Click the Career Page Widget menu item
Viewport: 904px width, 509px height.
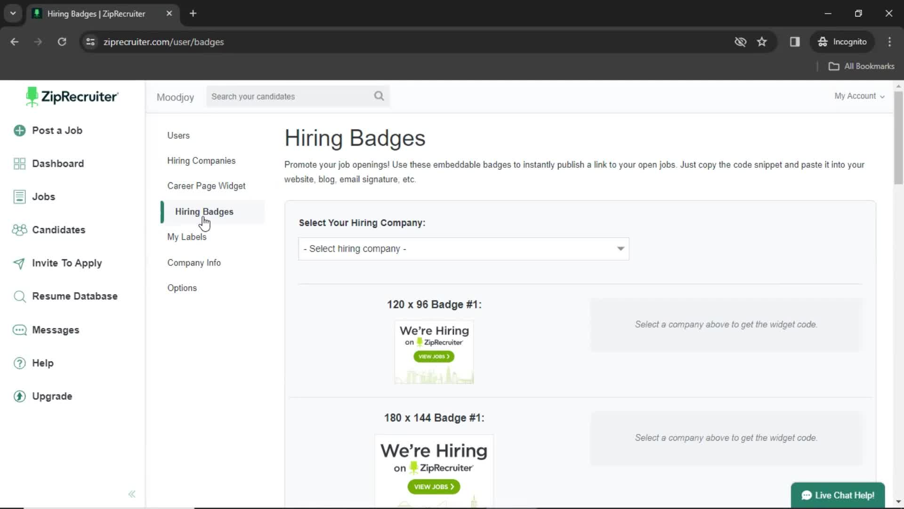click(206, 186)
